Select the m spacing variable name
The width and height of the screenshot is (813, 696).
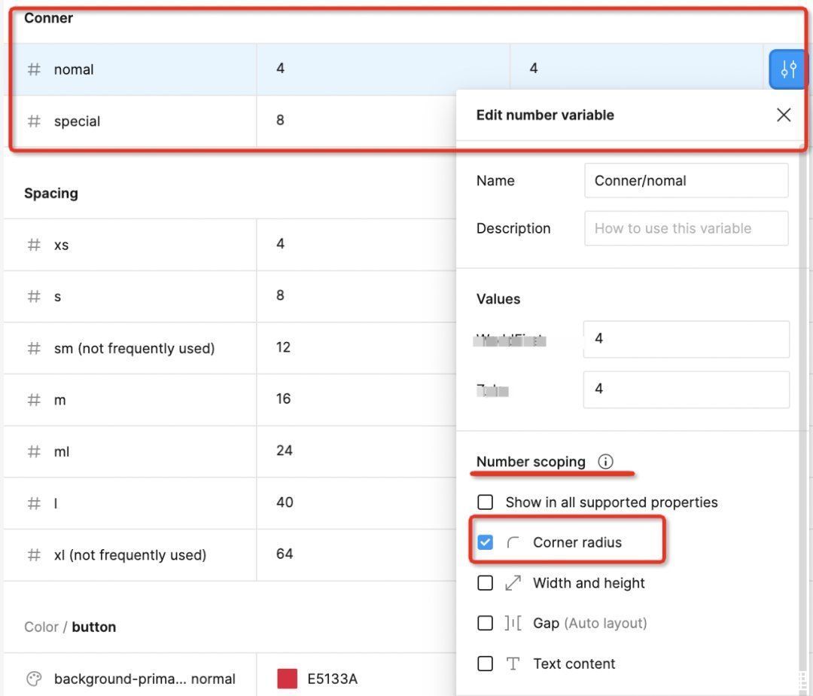point(59,401)
